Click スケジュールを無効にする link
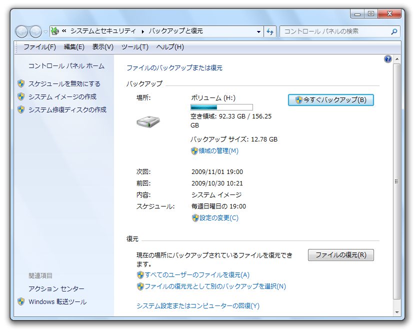Image resolution: width=416 pixels, height=332 pixels. (64, 84)
